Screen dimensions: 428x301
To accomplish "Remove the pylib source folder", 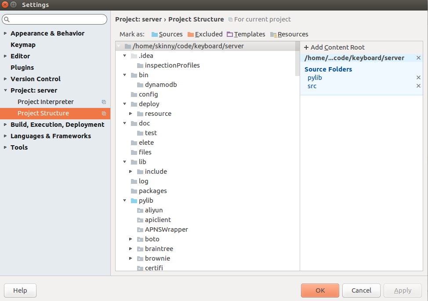I will [418, 78].
